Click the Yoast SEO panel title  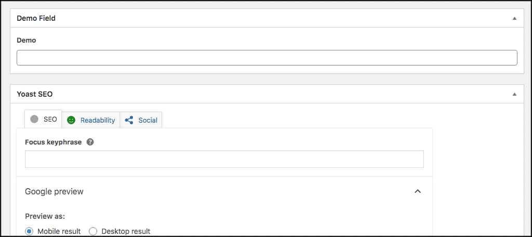[35, 94]
